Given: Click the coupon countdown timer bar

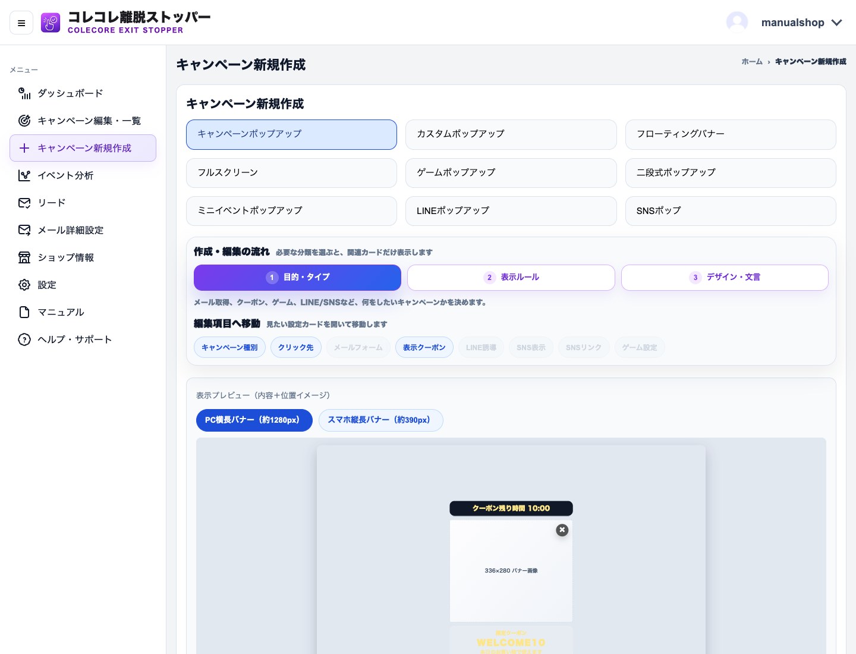Looking at the screenshot, I should click(x=511, y=508).
